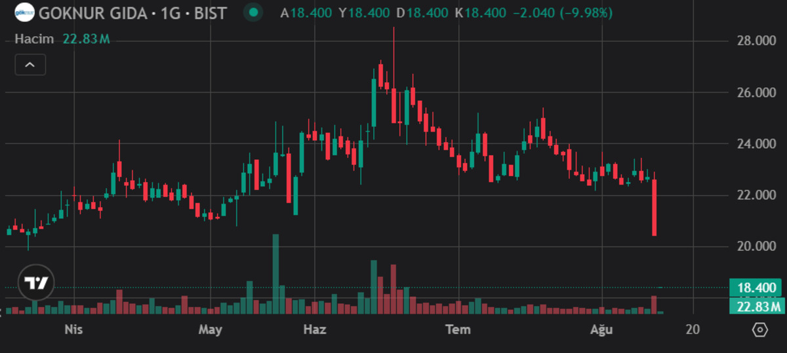Click the tallest green volume bar in May

pos(275,274)
